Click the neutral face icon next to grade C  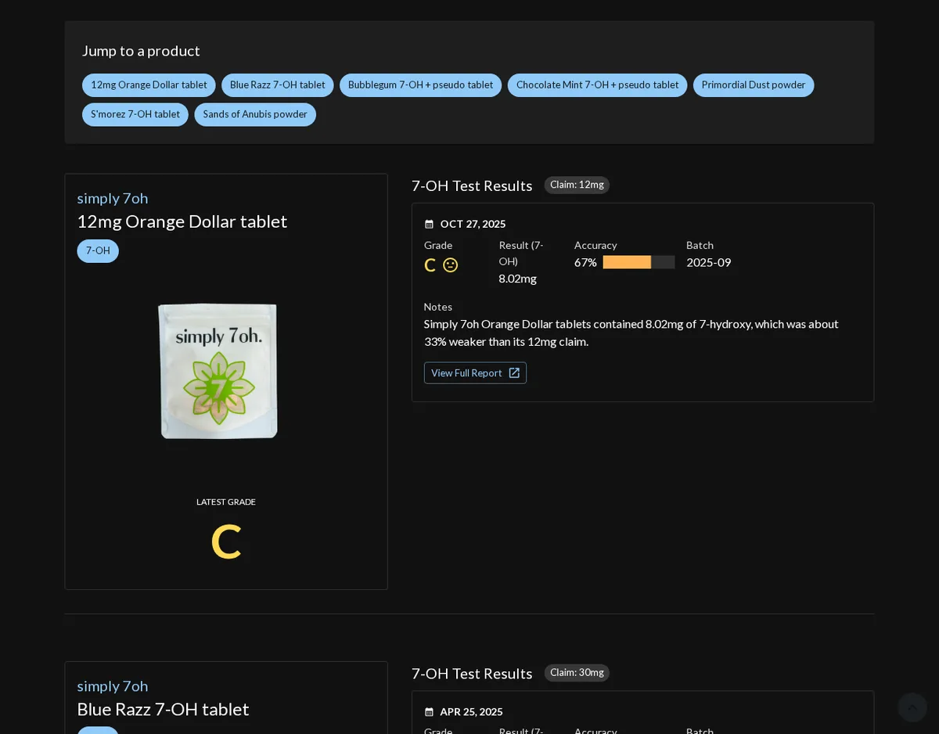click(x=451, y=265)
